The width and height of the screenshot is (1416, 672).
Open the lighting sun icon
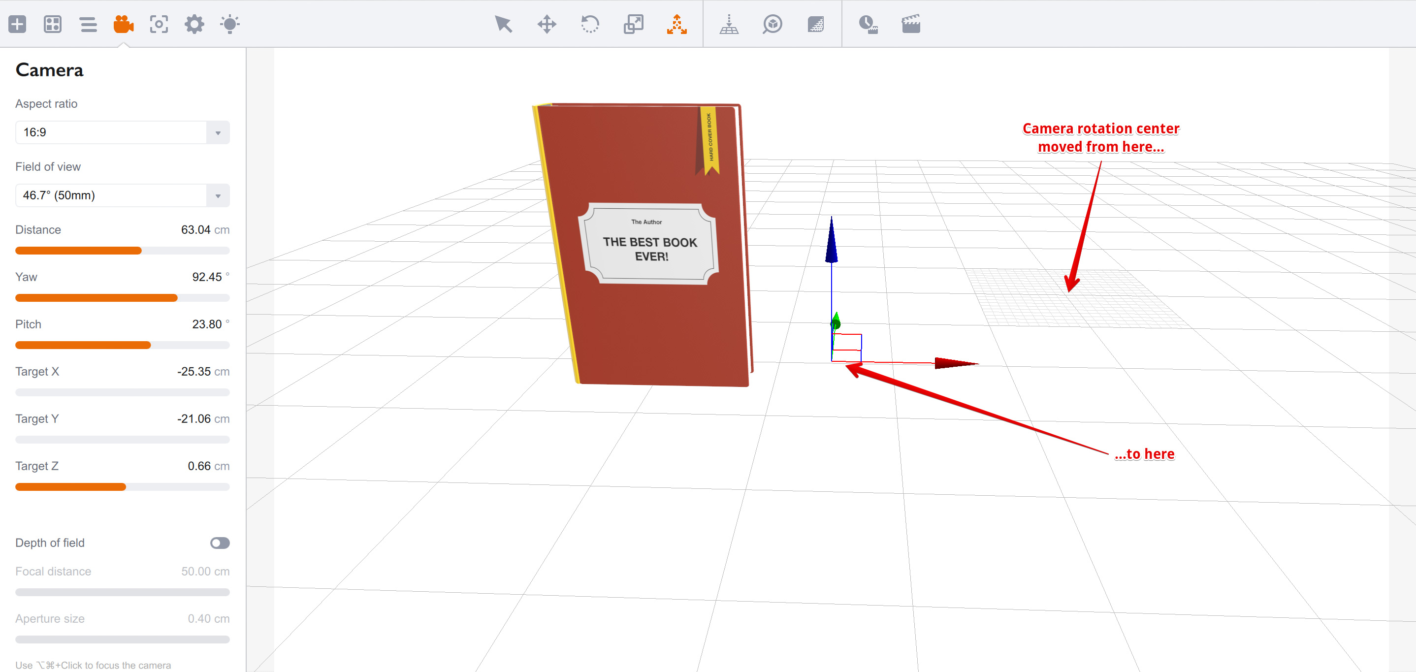[230, 24]
